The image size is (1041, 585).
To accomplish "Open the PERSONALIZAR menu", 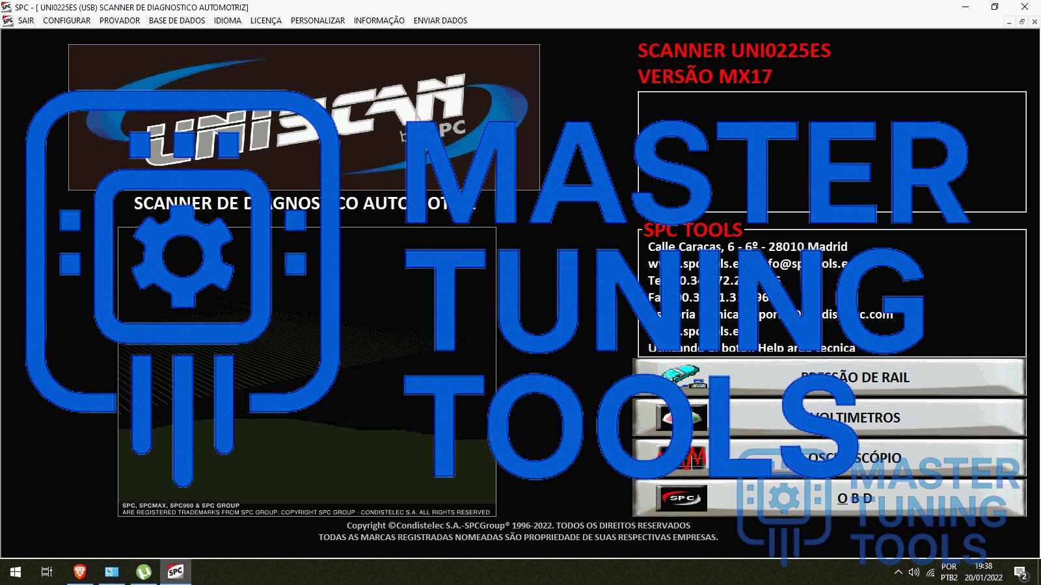I will click(x=318, y=21).
